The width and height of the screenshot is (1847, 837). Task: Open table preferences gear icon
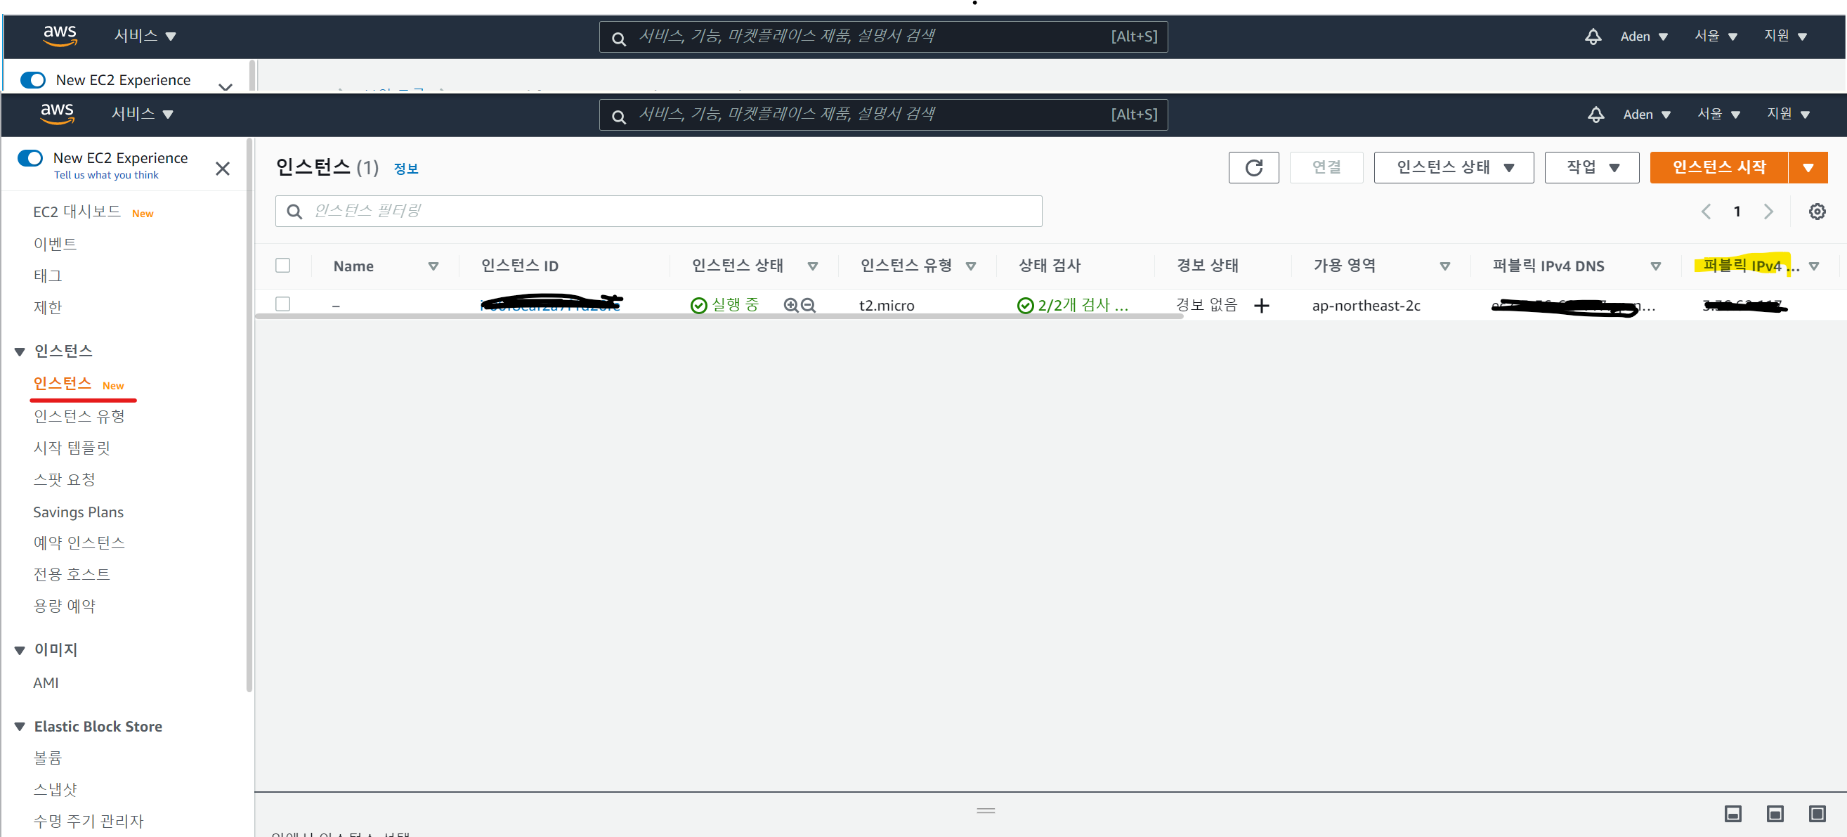[x=1816, y=212]
